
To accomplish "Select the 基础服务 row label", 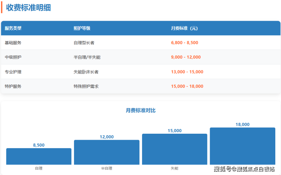I will point(13,43).
